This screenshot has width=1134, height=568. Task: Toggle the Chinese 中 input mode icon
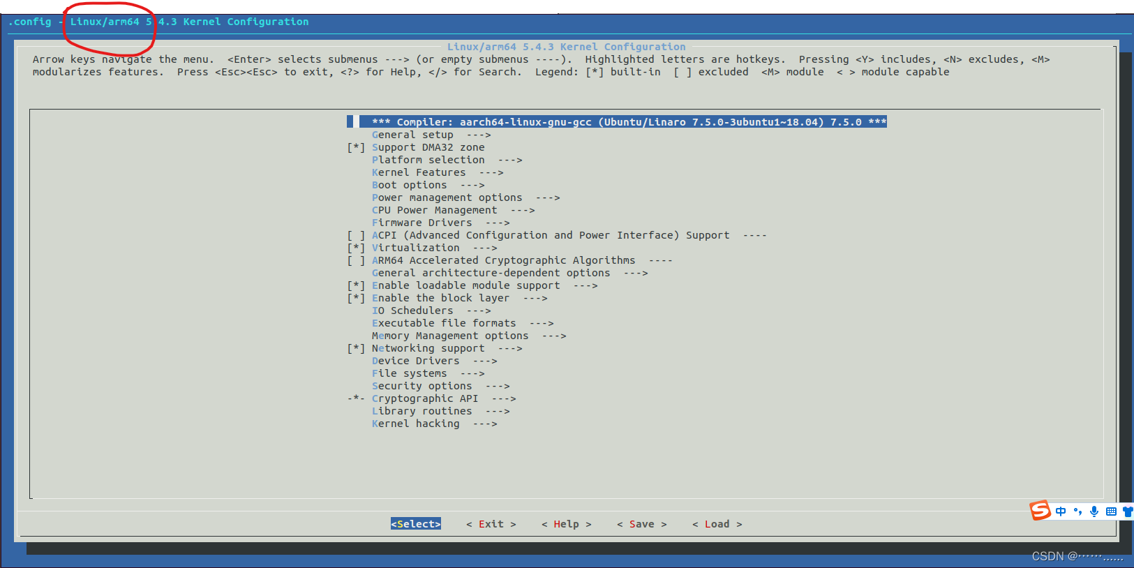[x=1061, y=511]
